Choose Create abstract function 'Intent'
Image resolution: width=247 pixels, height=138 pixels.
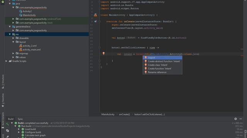click(162, 61)
